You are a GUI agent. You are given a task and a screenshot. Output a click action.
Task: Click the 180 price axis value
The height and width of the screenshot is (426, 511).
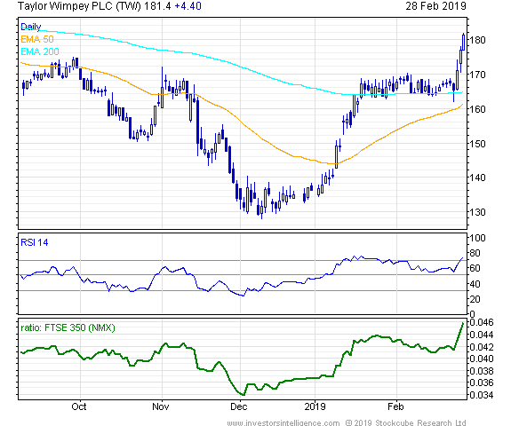(x=477, y=40)
